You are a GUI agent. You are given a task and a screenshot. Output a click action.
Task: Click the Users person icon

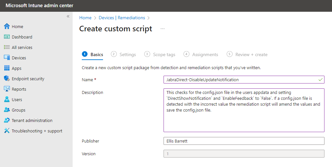coord(7,99)
